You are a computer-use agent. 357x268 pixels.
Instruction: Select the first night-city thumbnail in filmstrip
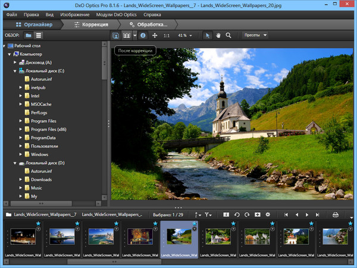[22, 236]
